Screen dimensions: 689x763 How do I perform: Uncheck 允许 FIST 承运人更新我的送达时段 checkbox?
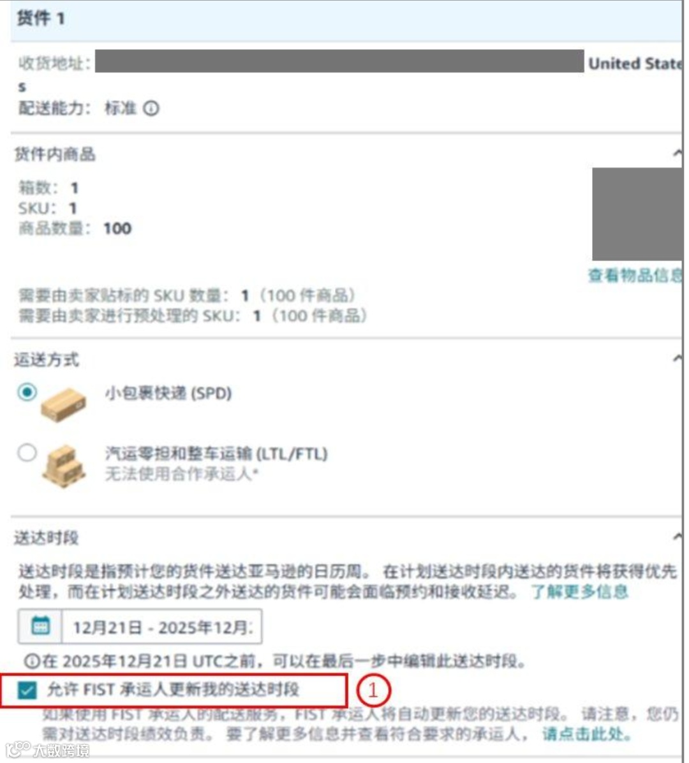[27, 690]
